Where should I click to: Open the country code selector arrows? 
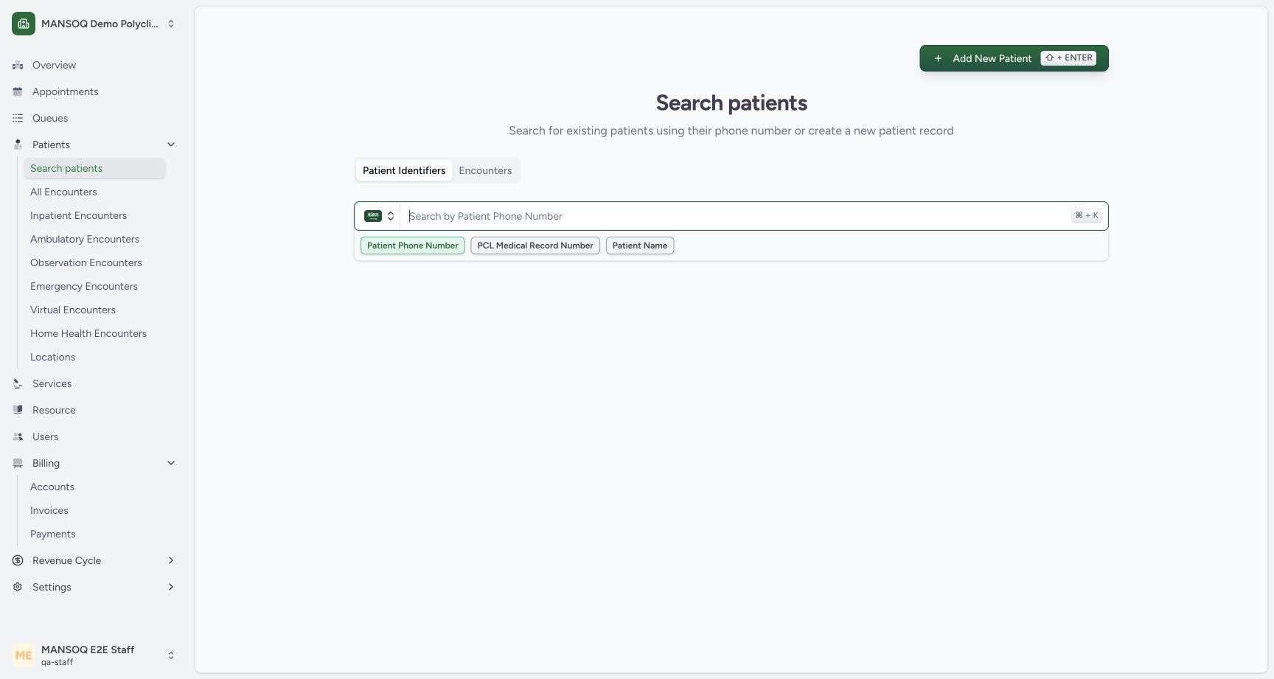391,216
